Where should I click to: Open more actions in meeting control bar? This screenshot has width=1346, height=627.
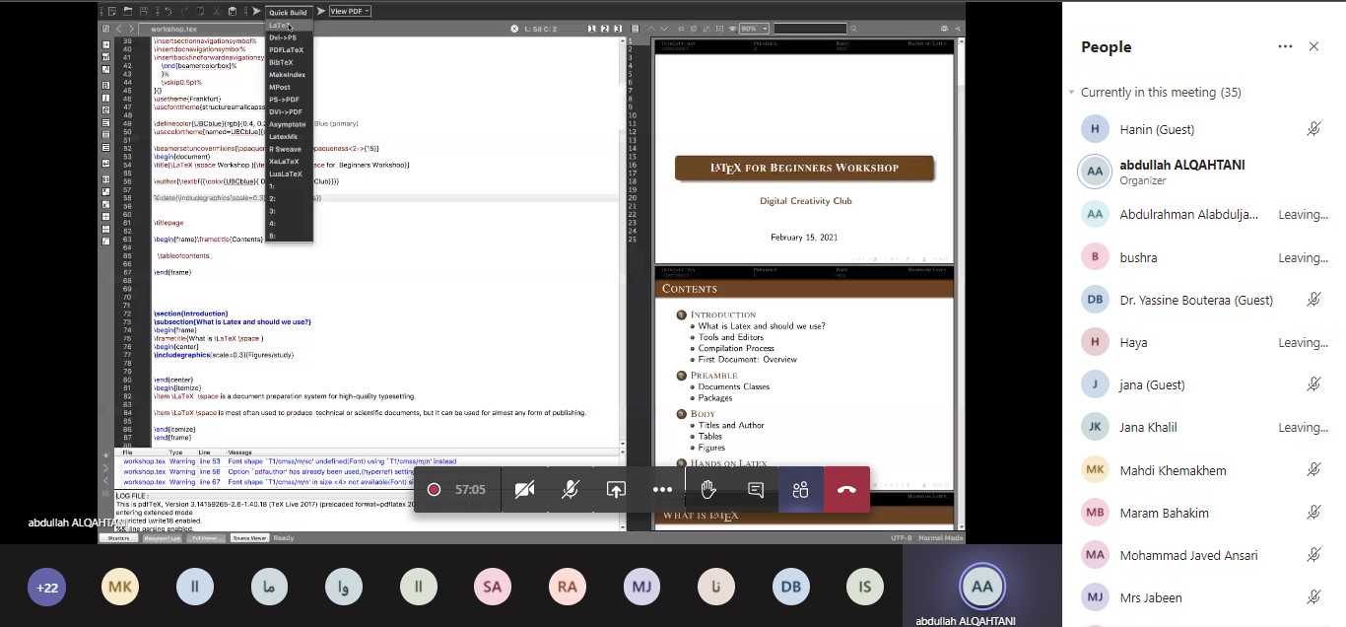(x=662, y=490)
